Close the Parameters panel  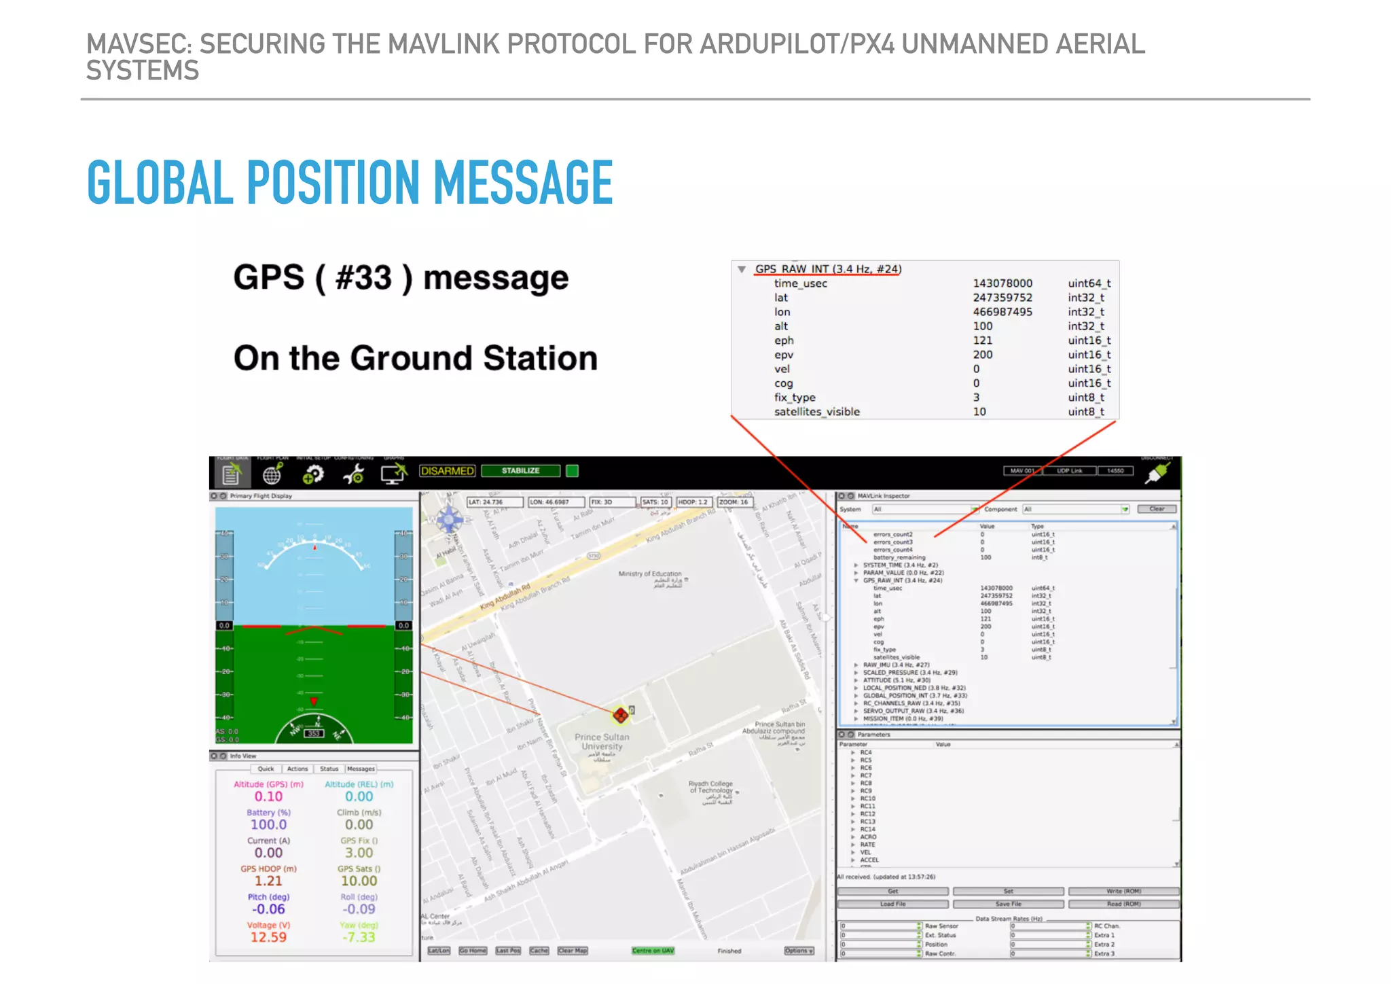pos(842,735)
